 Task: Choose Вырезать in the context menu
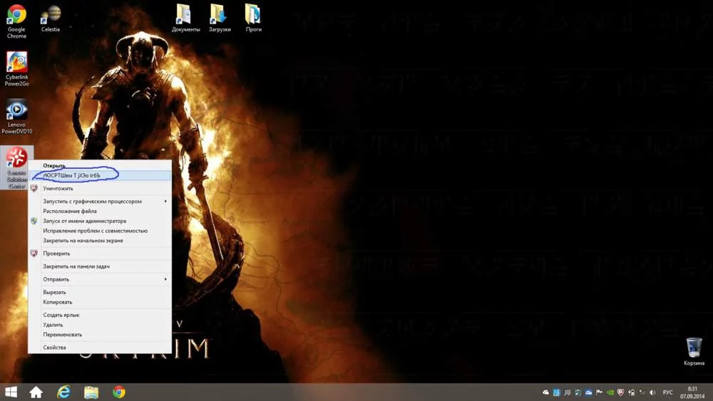(x=100, y=293)
